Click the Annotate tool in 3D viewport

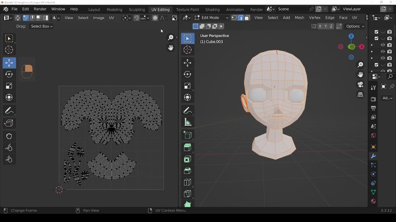click(187, 110)
